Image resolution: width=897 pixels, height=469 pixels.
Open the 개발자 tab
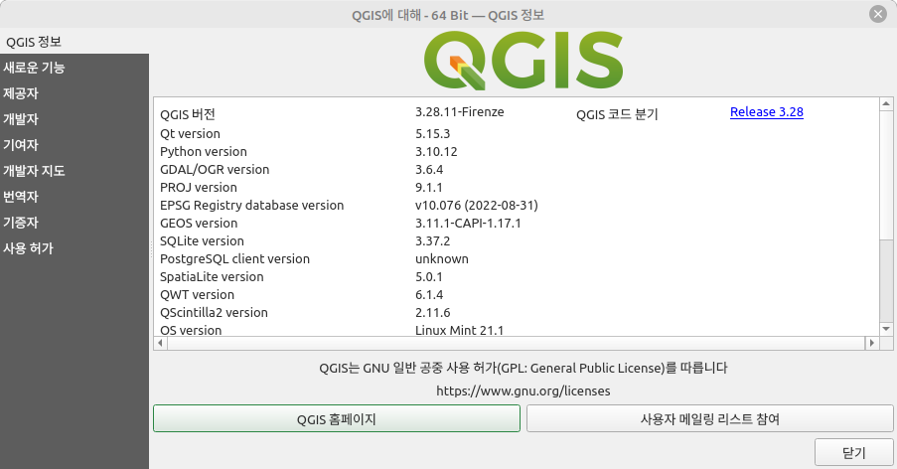(75, 119)
